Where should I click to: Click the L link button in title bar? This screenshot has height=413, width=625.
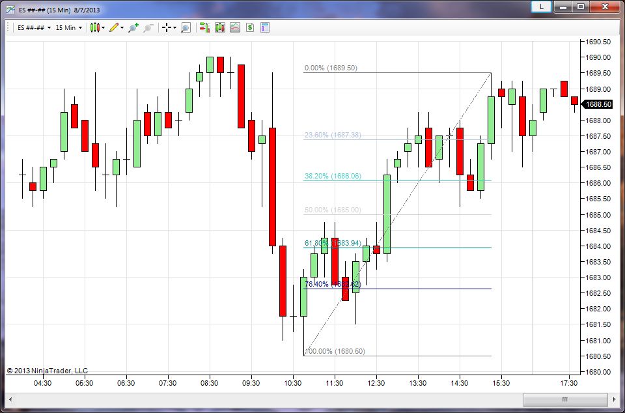pos(541,7)
